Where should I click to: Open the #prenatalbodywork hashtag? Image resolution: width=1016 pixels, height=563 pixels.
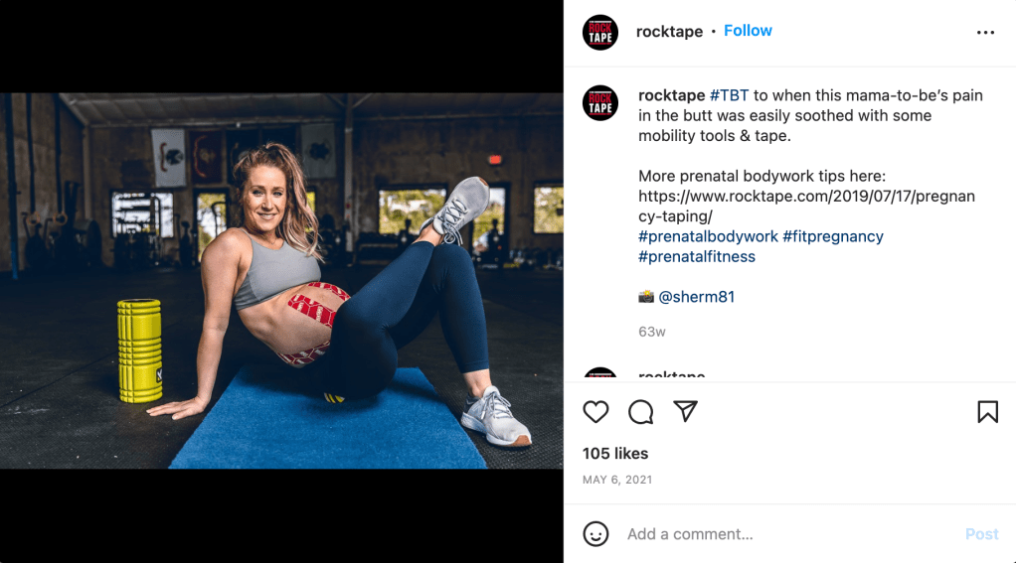(708, 236)
